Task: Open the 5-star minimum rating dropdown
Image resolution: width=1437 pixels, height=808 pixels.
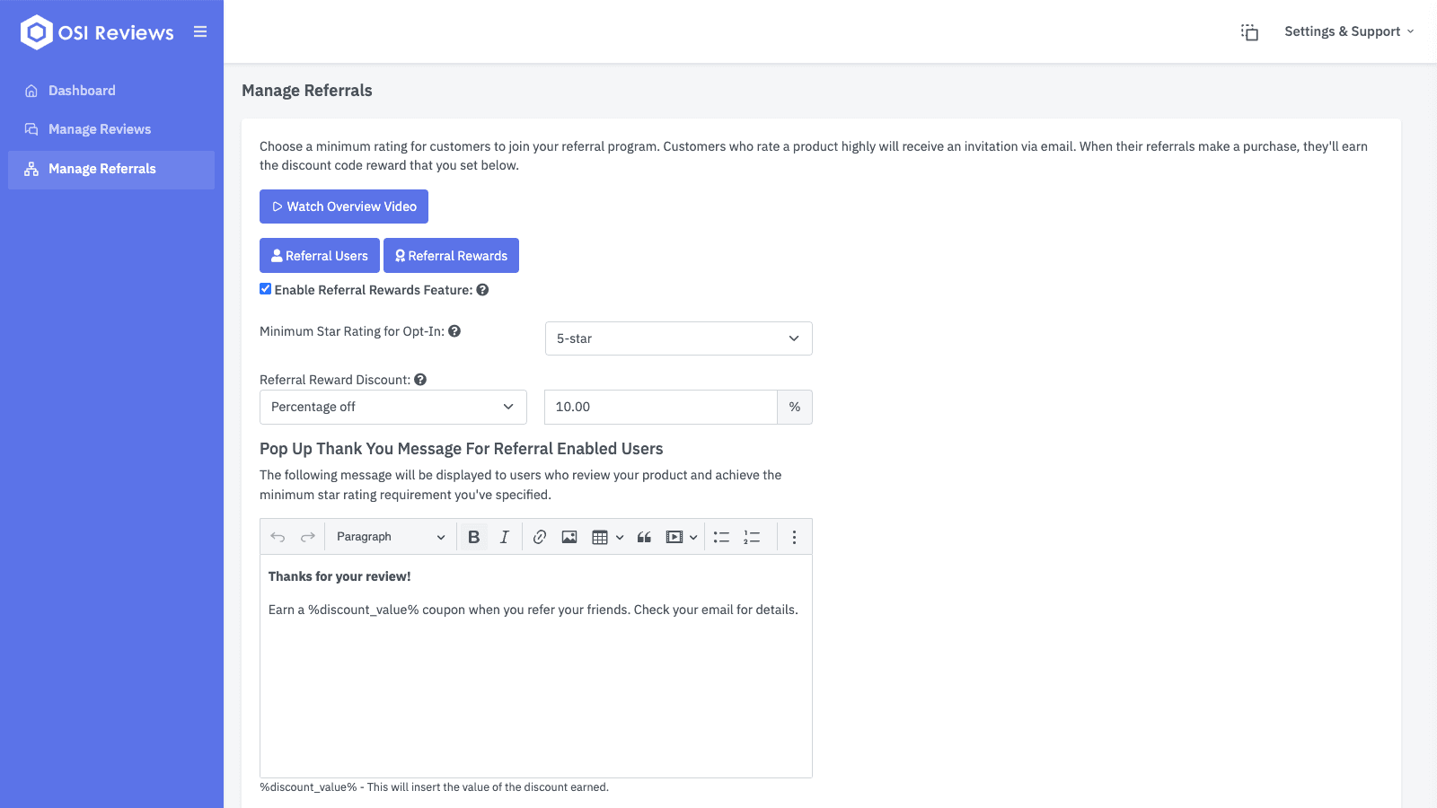Action: (x=678, y=338)
